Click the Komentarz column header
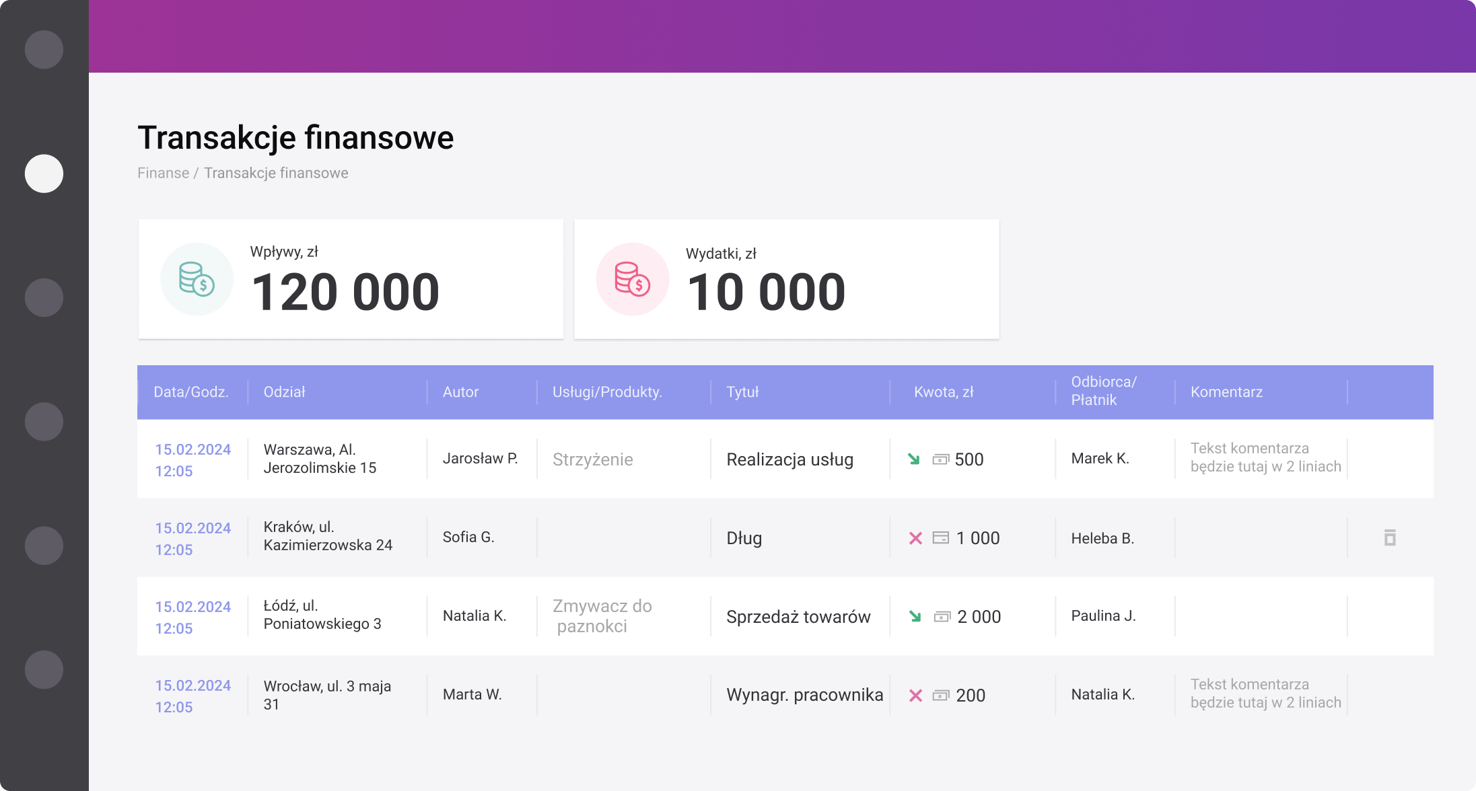The image size is (1476, 791). click(1226, 392)
